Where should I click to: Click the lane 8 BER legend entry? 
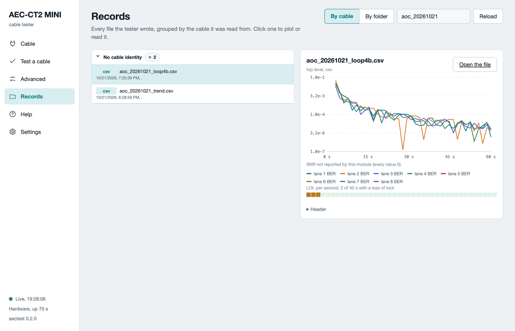point(388,182)
